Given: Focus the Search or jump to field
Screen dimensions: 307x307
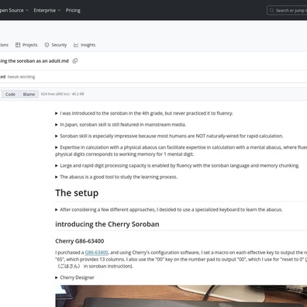Looking at the screenshot, I should pos(287,10).
